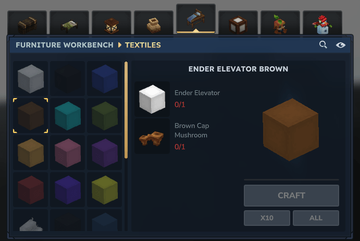360x241 pixels.
Task: Open the sapling creature category tab
Action: (x=280, y=23)
